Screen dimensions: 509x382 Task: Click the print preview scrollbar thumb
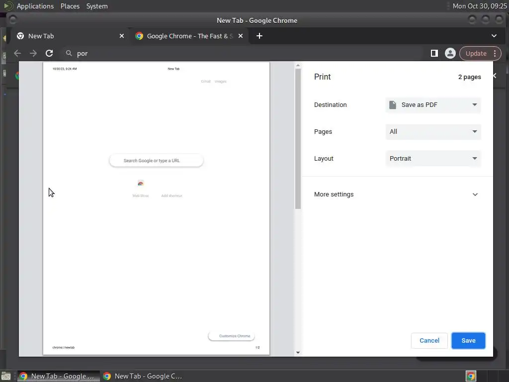(x=298, y=139)
